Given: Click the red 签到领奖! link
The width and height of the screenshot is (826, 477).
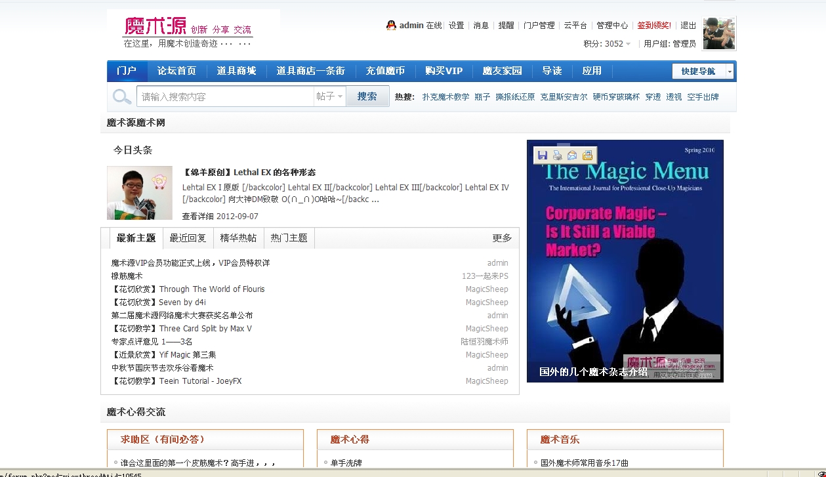Looking at the screenshot, I should click(654, 26).
